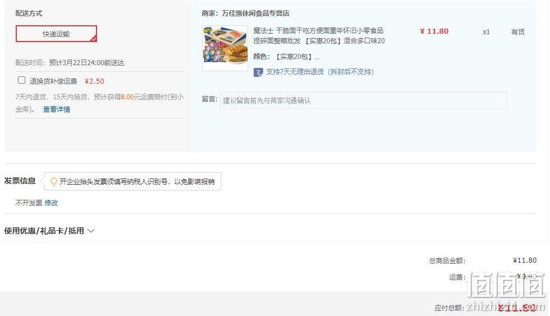Viewport: 550px width, 316px height.
Task: Click 修改 to edit invoice
Action: pyautogui.click(x=51, y=203)
